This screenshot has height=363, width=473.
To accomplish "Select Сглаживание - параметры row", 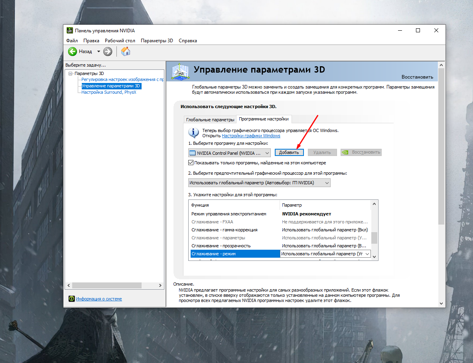I will click(x=280, y=238).
